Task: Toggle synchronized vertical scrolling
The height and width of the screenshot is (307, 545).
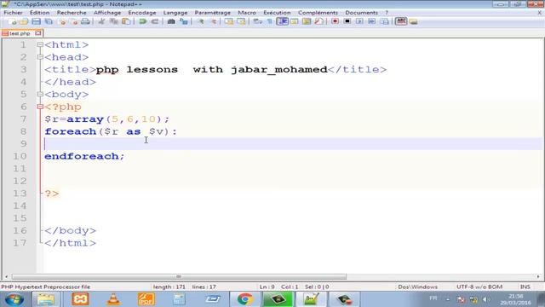Action: (x=229, y=21)
